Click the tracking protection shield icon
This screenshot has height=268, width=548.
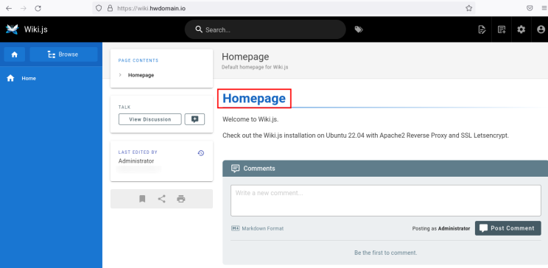[x=99, y=8]
